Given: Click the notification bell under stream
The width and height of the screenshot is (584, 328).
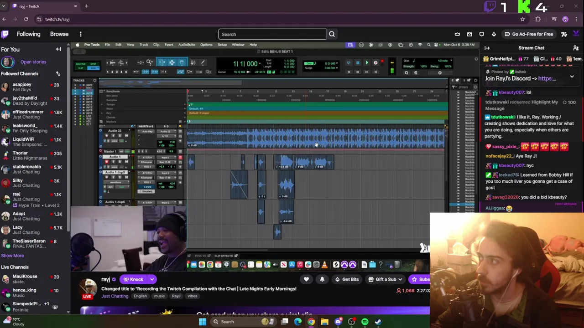Looking at the screenshot, I should [322, 279].
